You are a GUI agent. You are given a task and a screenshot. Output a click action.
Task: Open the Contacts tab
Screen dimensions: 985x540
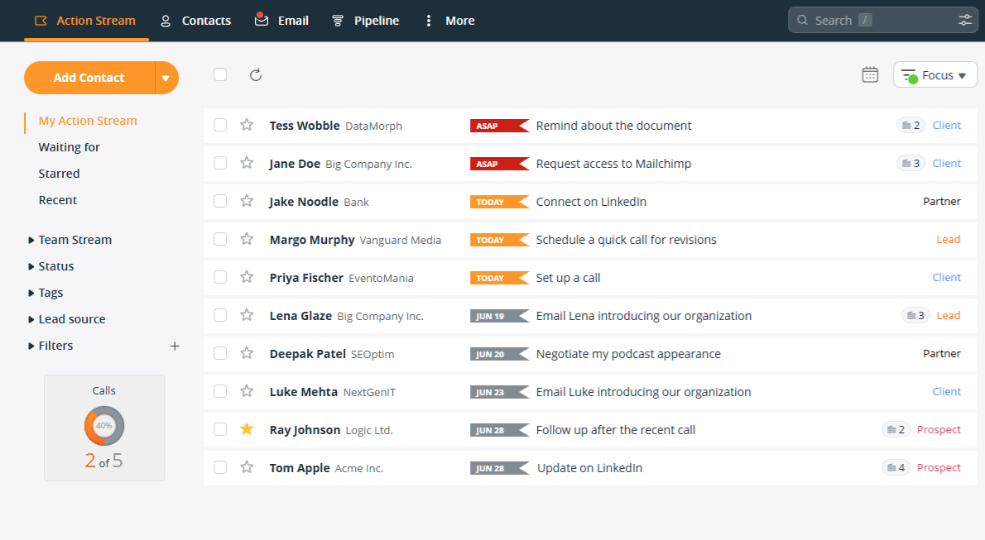pos(196,21)
